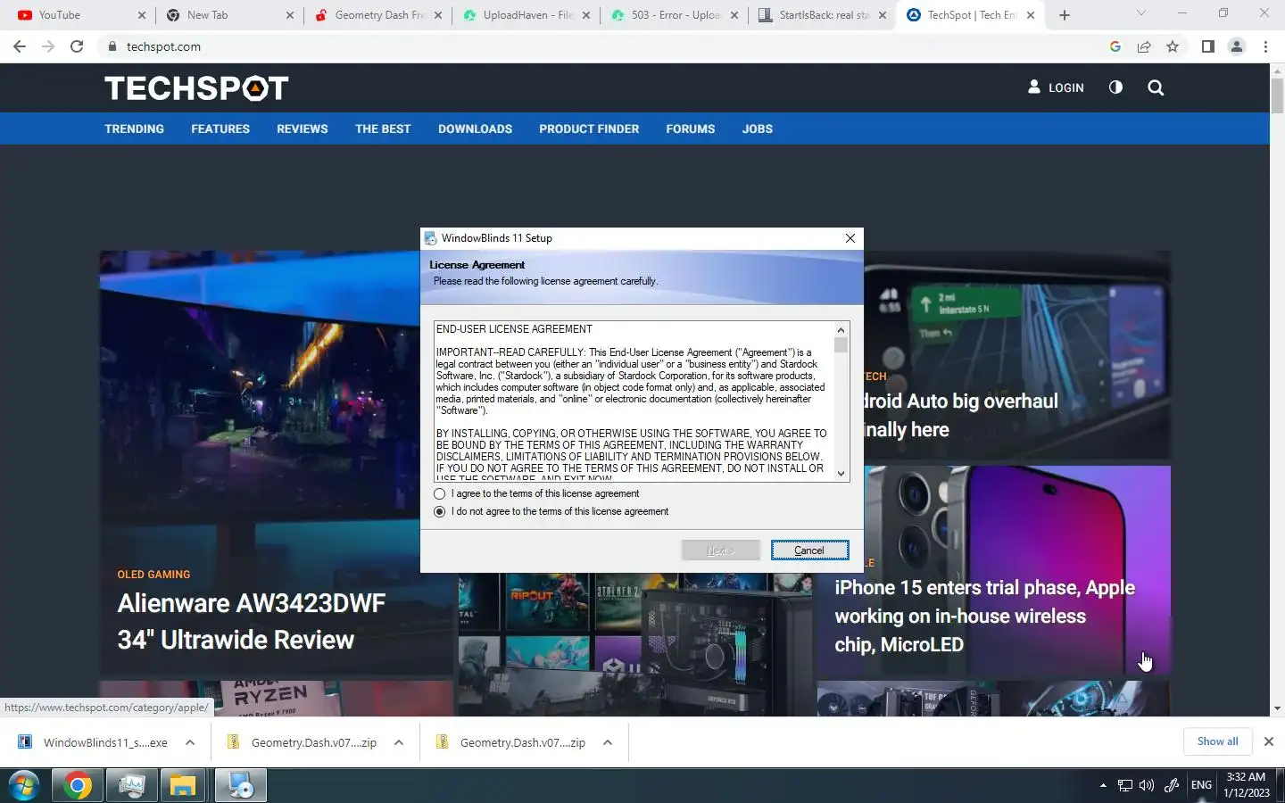Close the YouTube tab

tap(141, 15)
